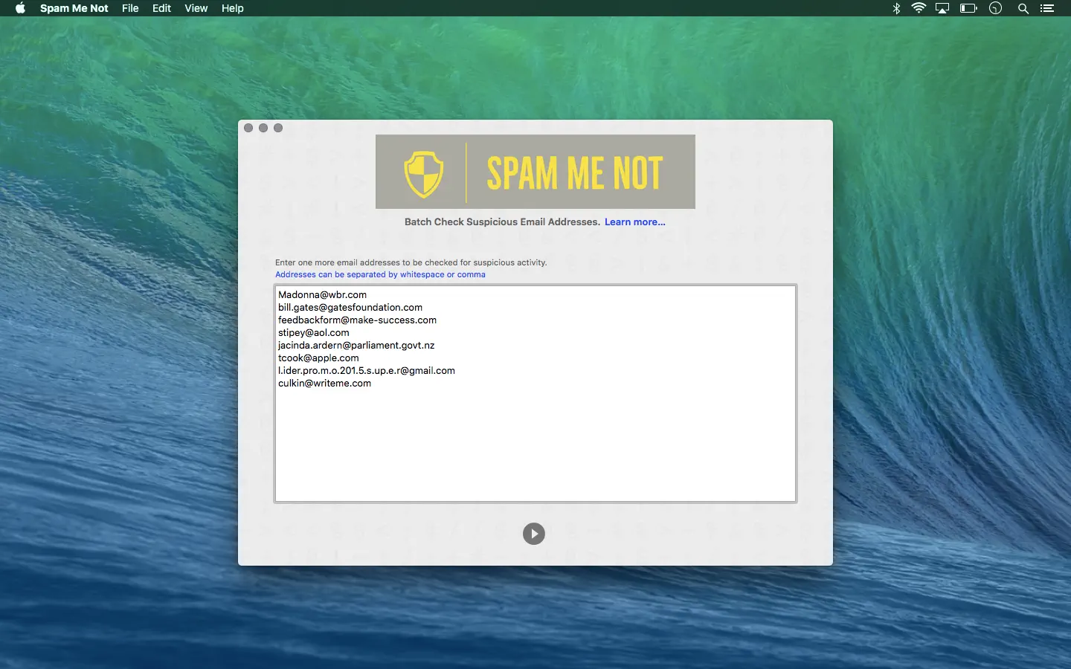Open Spotlight search magnifier

click(1023, 8)
